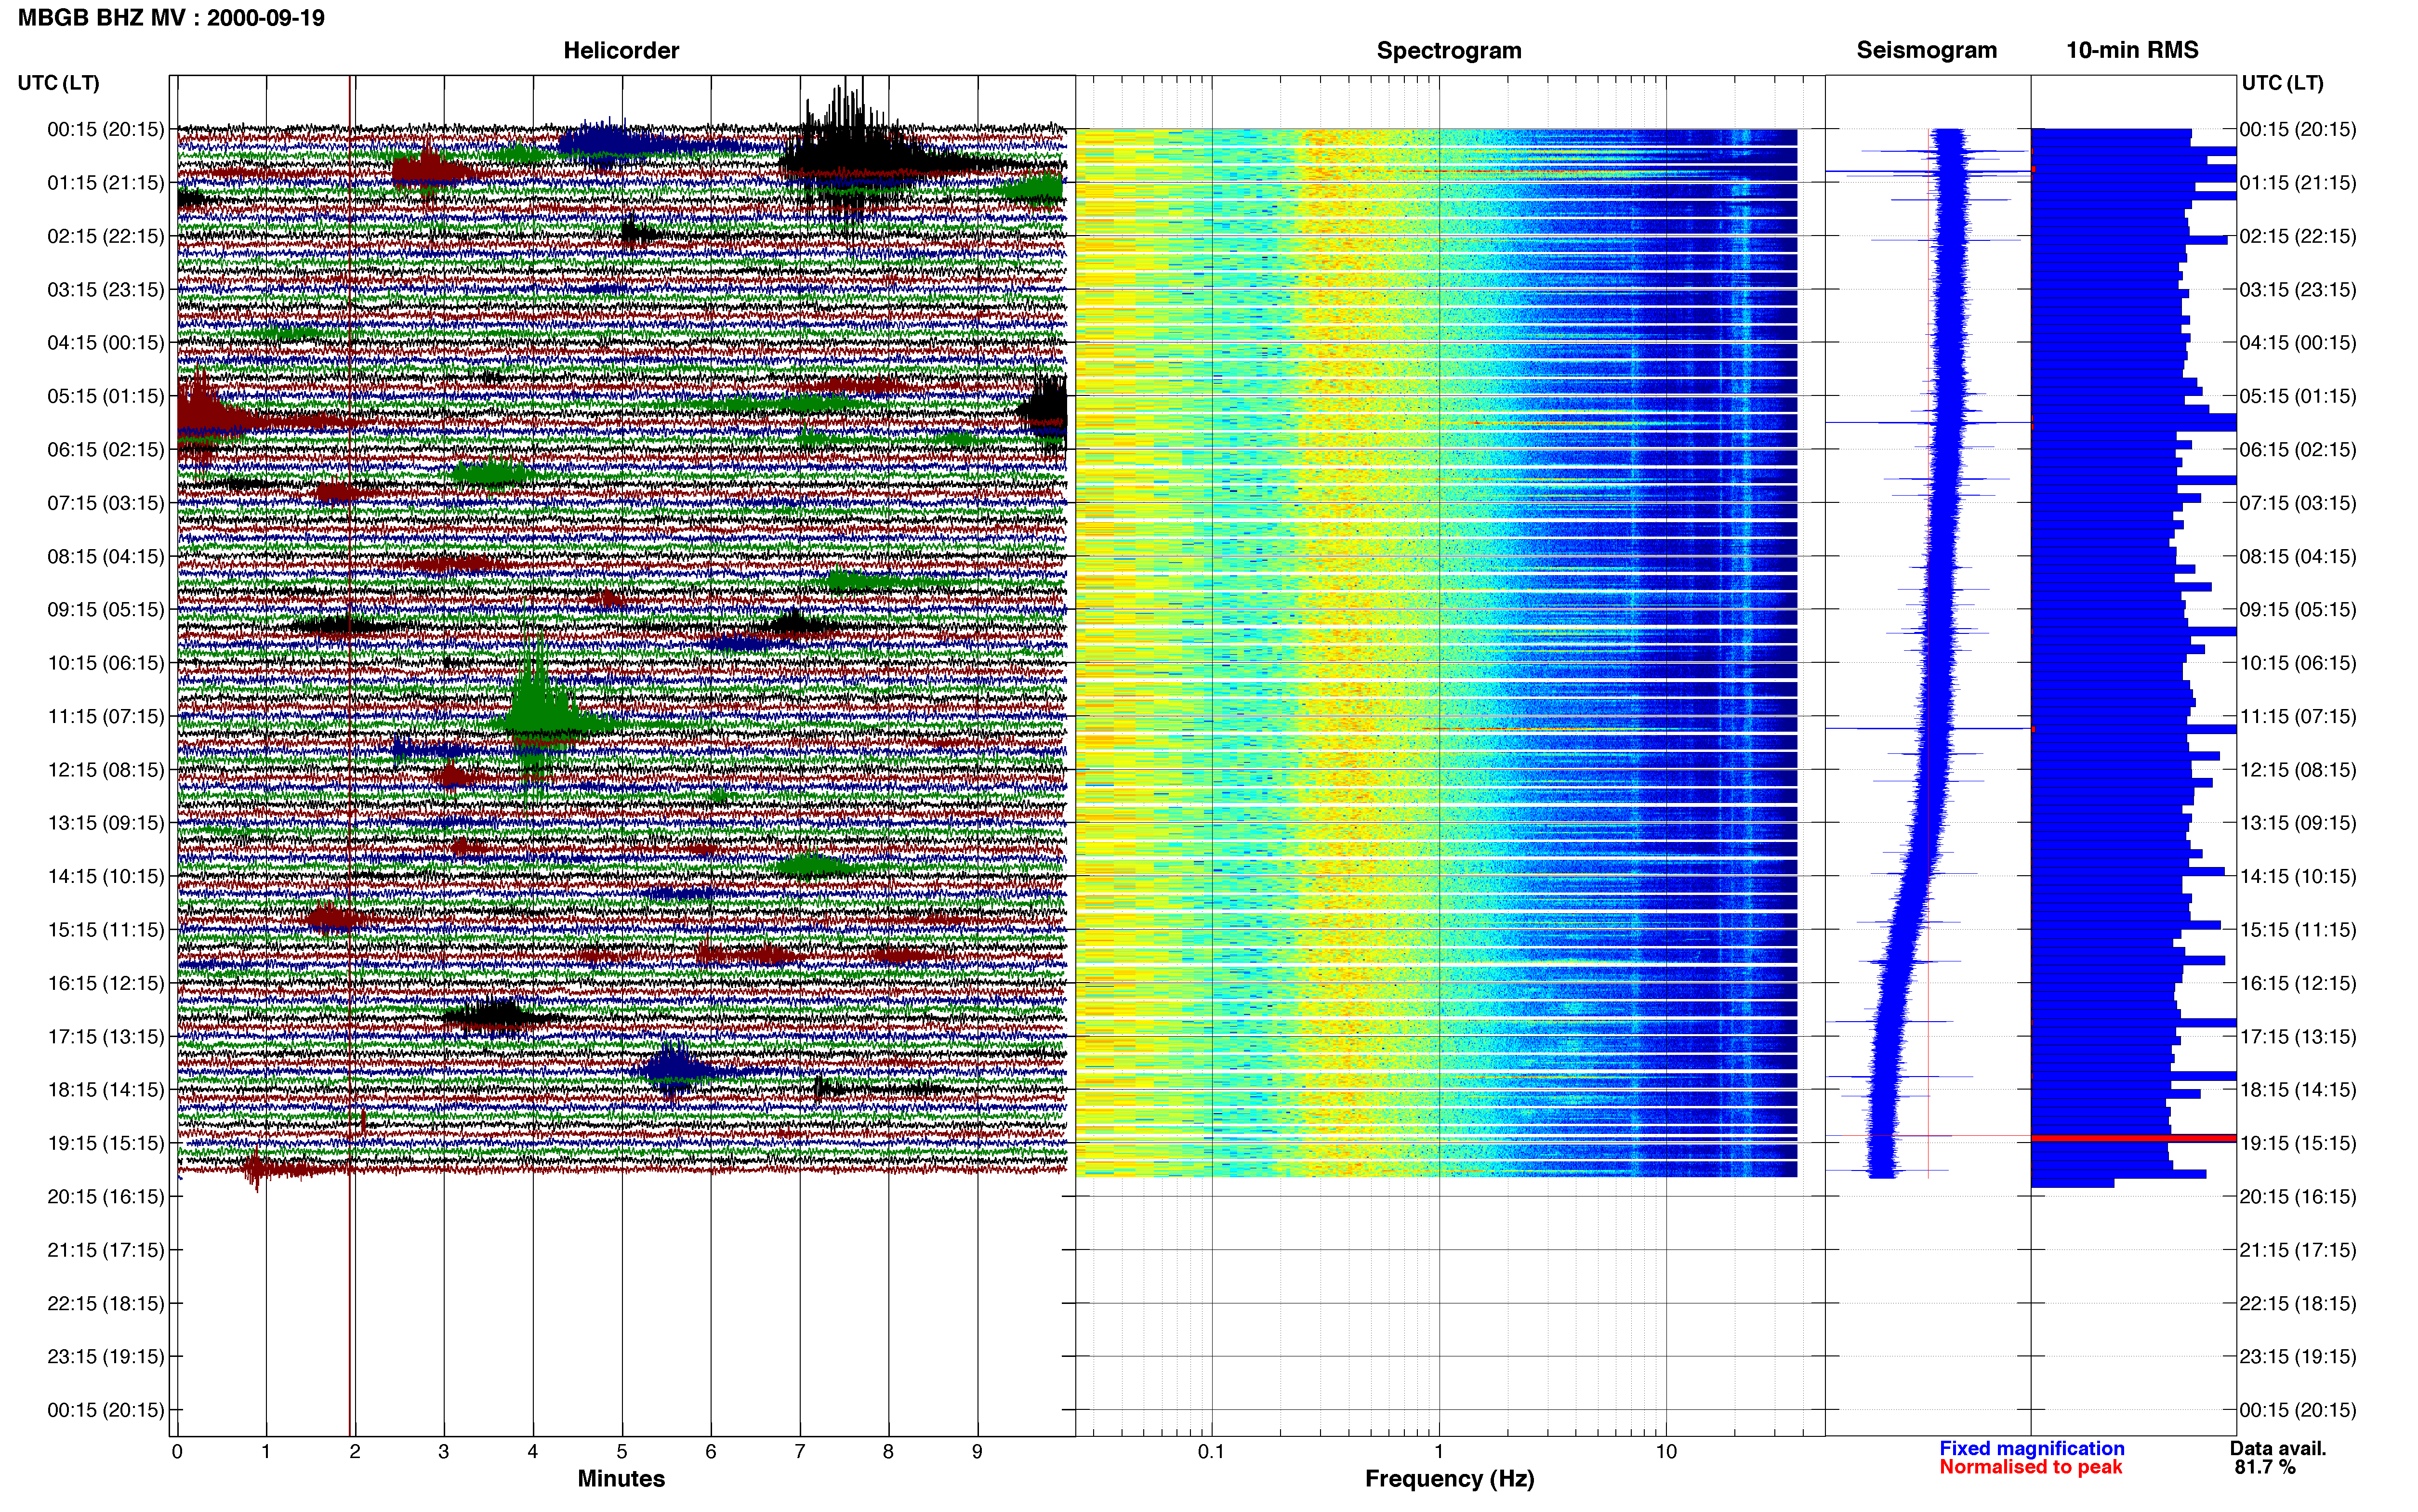2418x1512 pixels.
Task: Select the 'Helicorder' panel heading
Action: pyautogui.click(x=621, y=50)
